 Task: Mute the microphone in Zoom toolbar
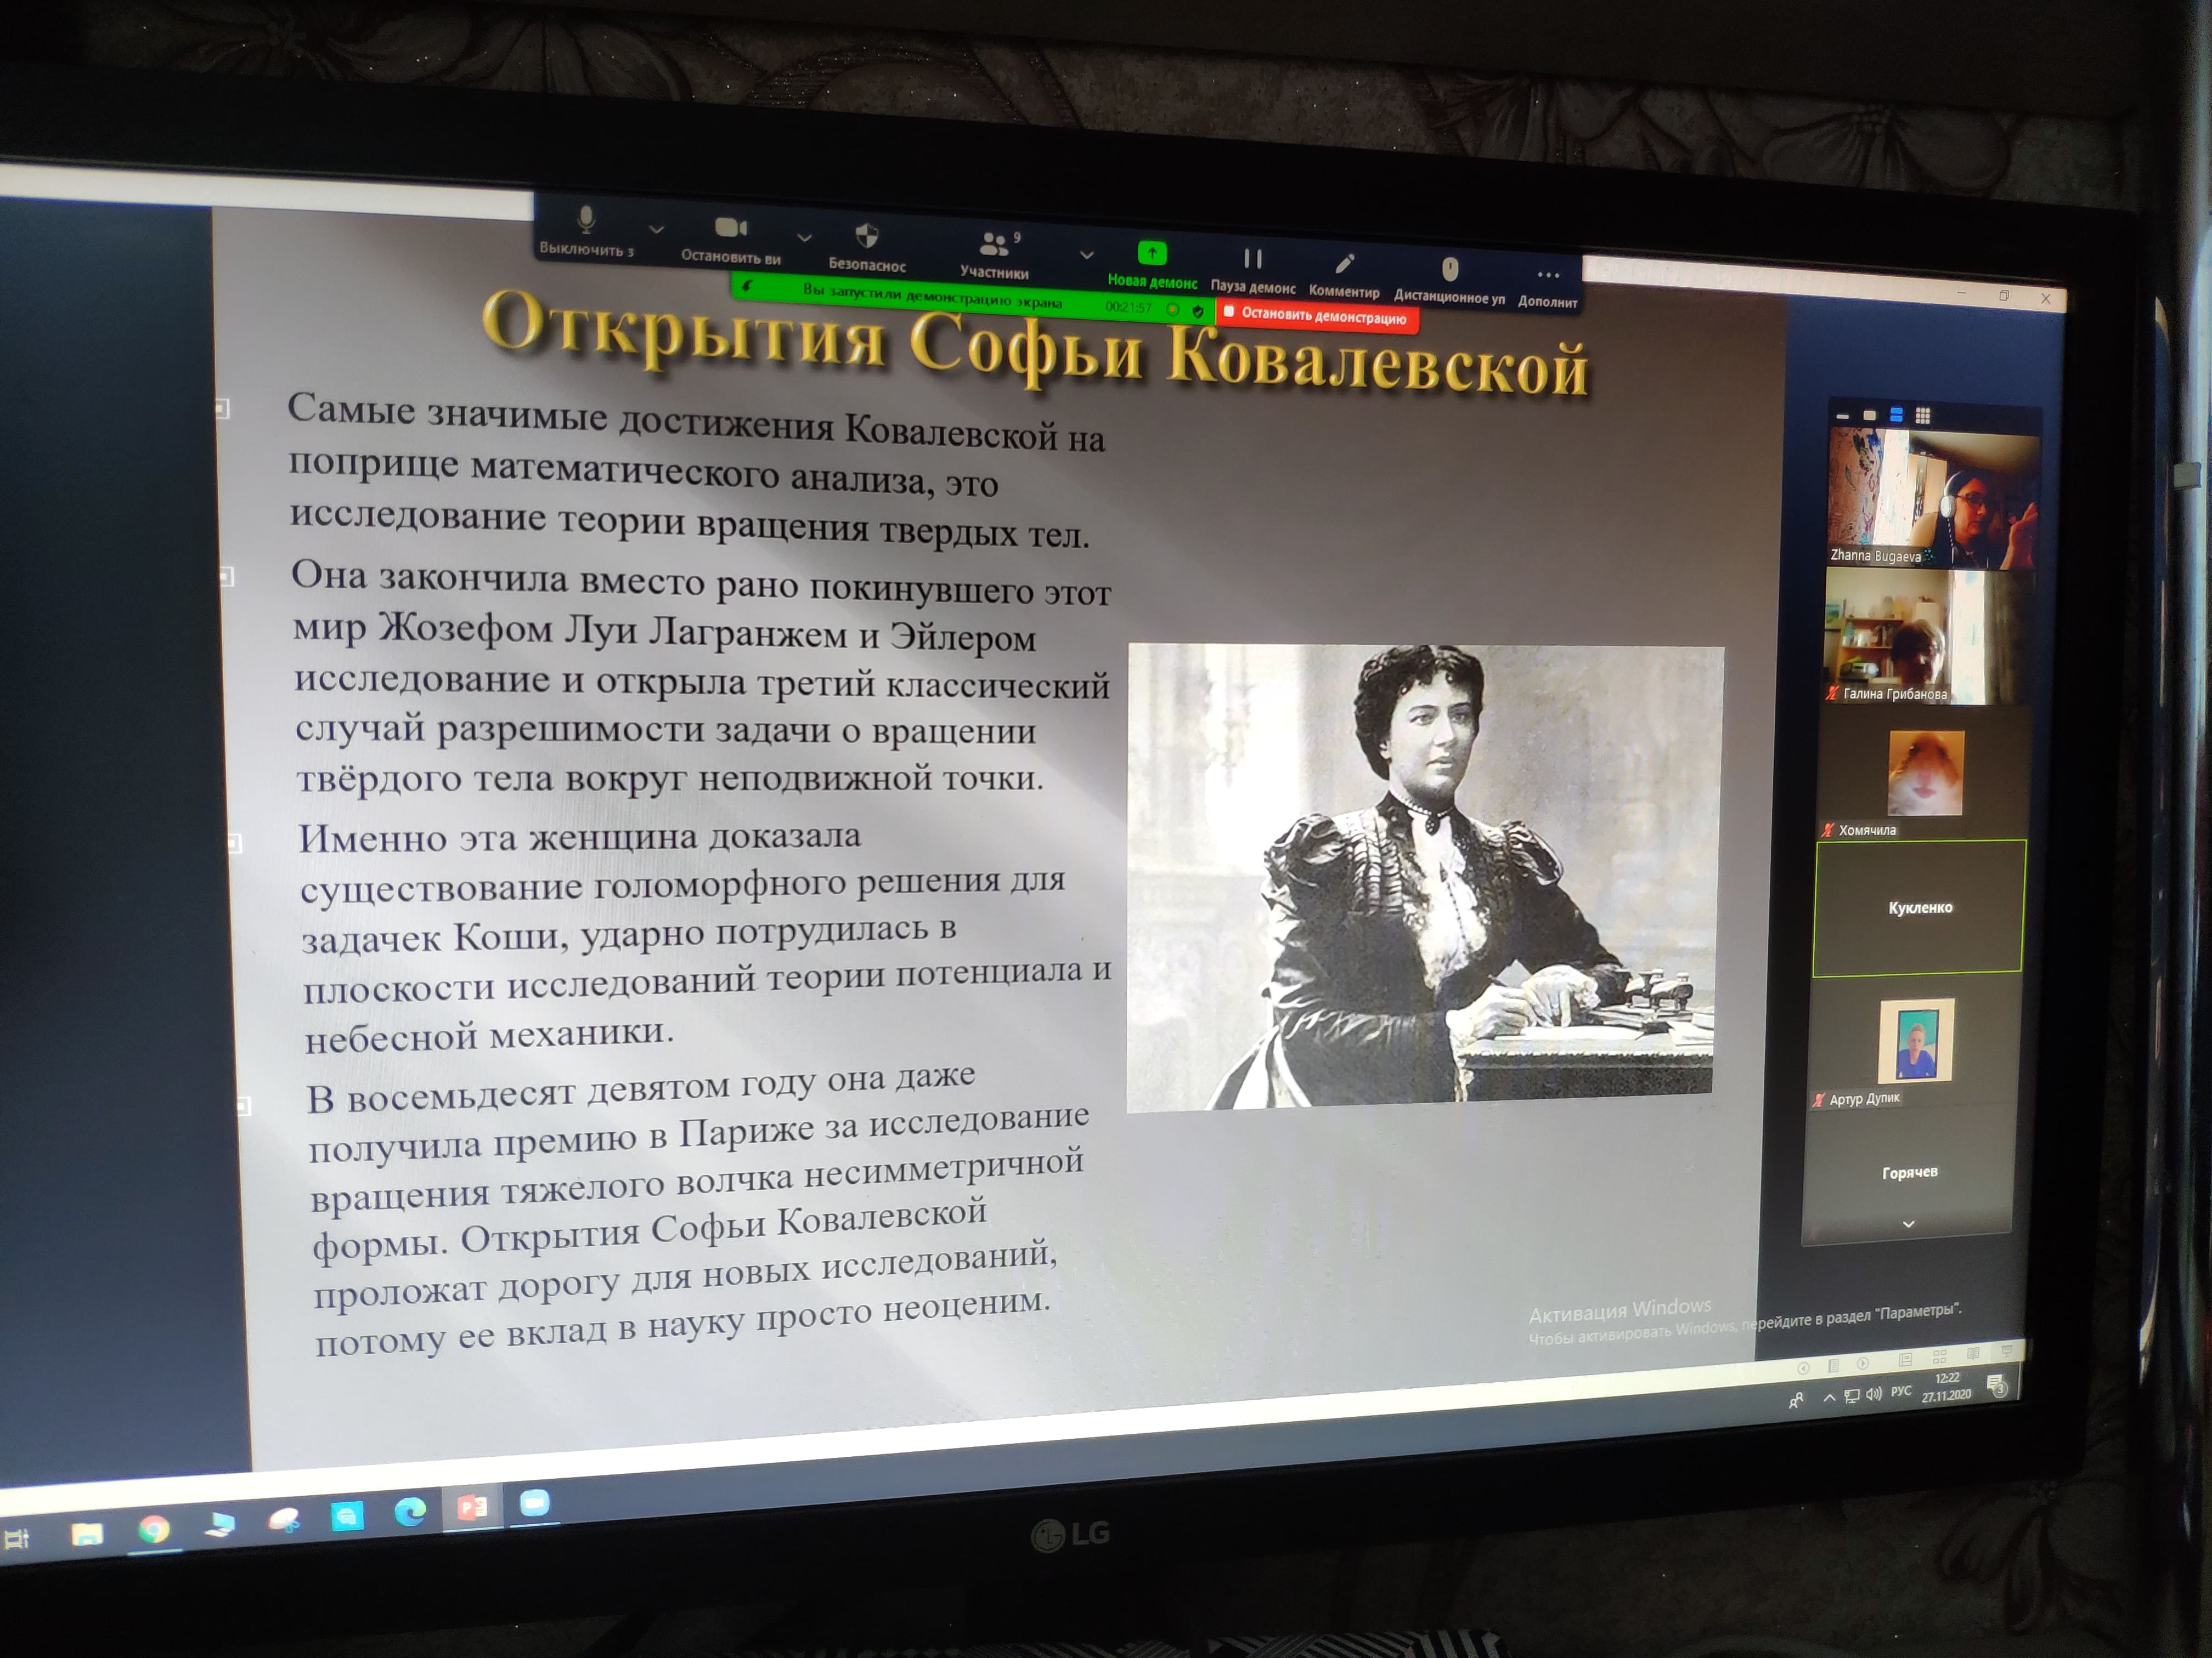(586, 231)
